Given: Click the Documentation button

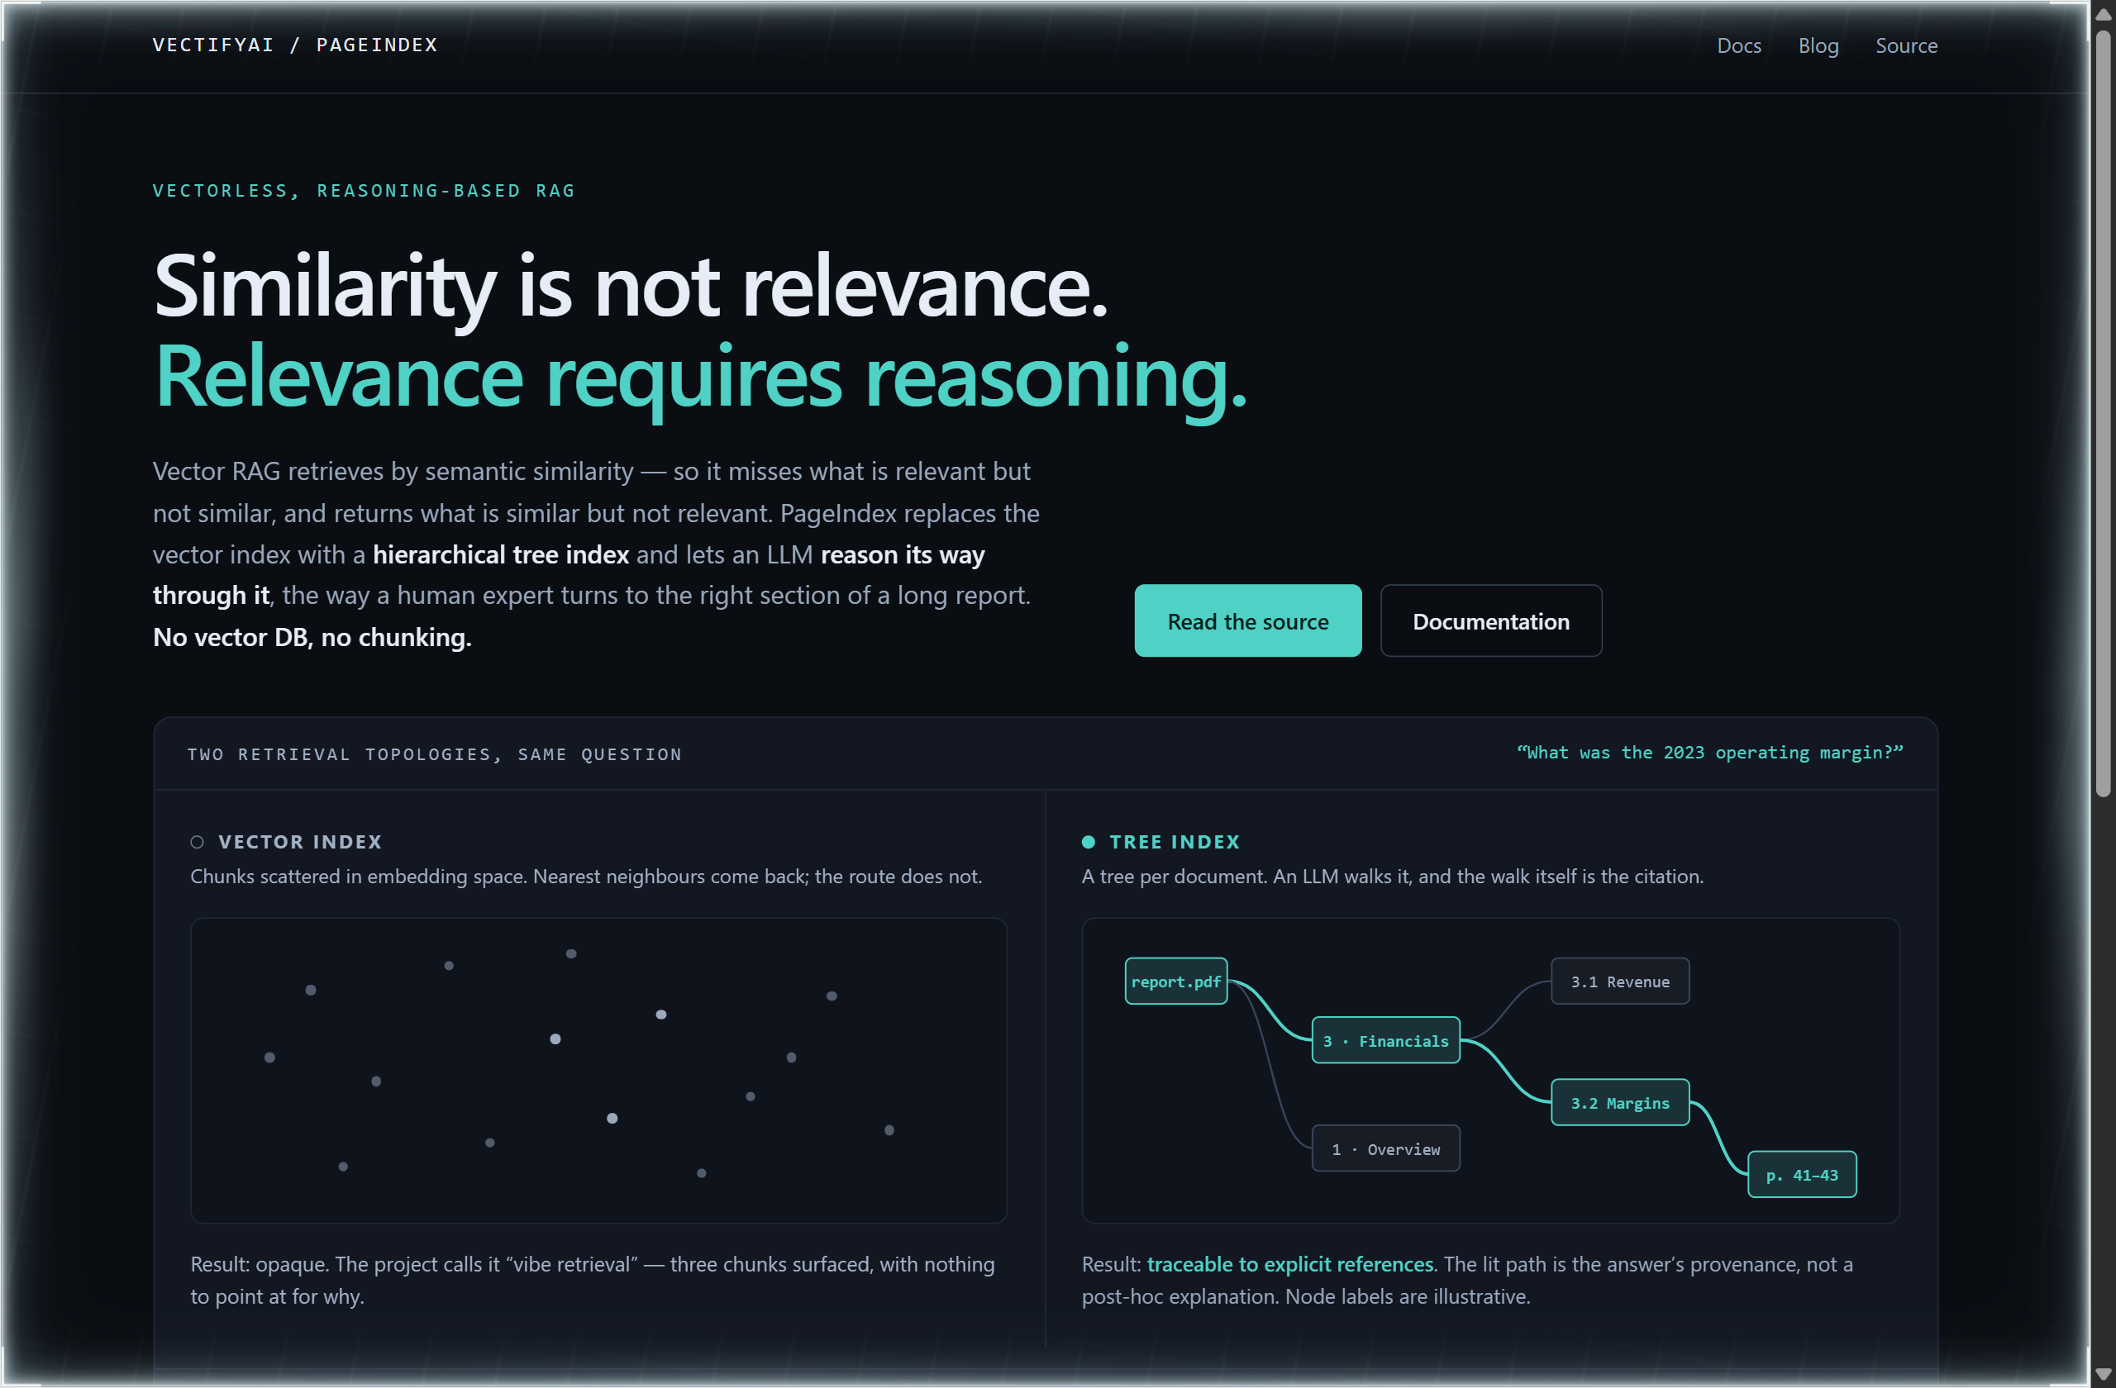Looking at the screenshot, I should coord(1490,620).
